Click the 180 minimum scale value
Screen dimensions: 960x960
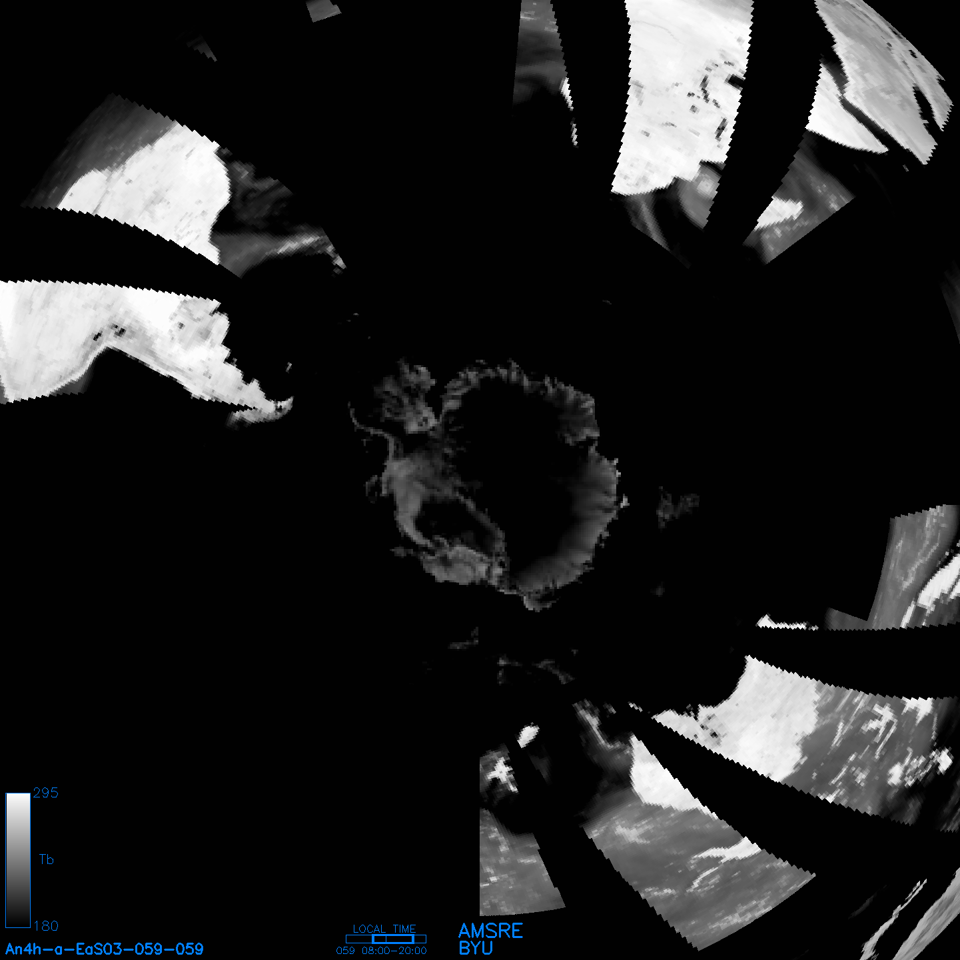pos(46,926)
